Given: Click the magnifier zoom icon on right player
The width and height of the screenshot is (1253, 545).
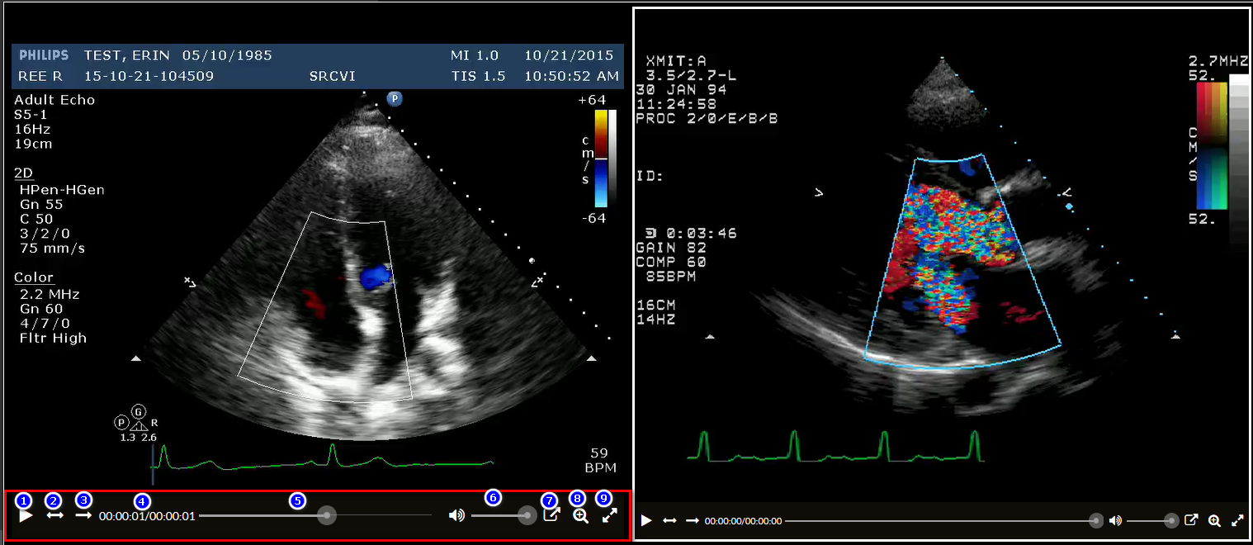Looking at the screenshot, I should (1214, 521).
